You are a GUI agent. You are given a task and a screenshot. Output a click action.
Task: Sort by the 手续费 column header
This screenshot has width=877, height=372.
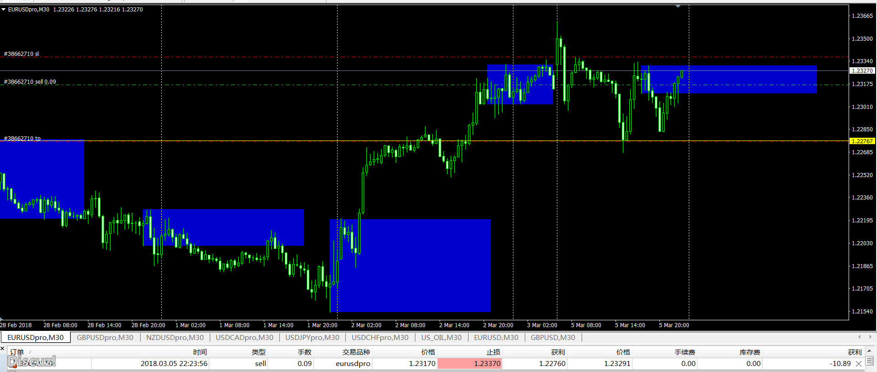point(665,352)
